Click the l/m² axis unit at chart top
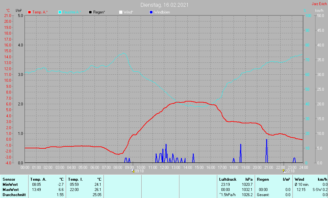The height and width of the screenshot is (198, 328). pyautogui.click(x=19, y=11)
